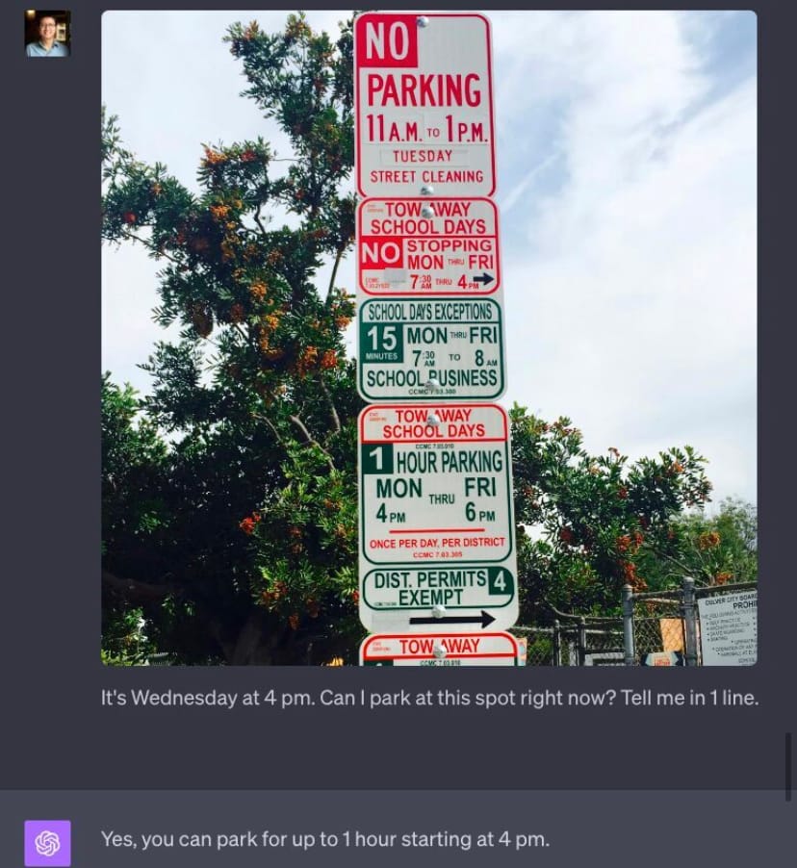Click the green number 4 district badge
This screenshot has width=797, height=868.
coord(501,582)
